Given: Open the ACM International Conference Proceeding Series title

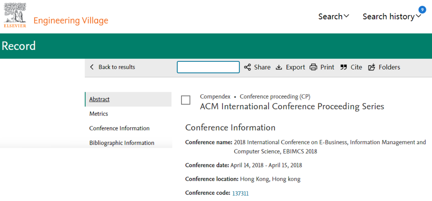Looking at the screenshot, I should point(292,106).
